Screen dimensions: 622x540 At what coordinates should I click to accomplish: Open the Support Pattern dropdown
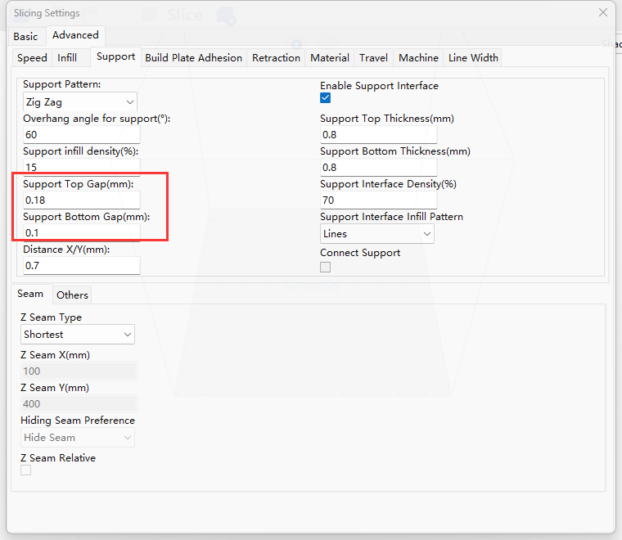pyautogui.click(x=80, y=102)
